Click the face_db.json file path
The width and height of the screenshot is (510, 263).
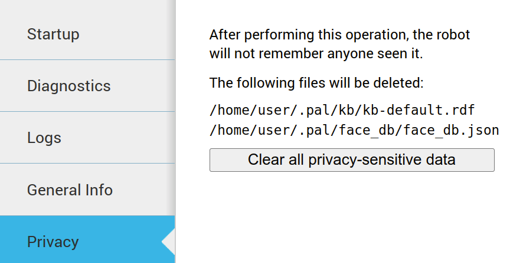tap(354, 130)
